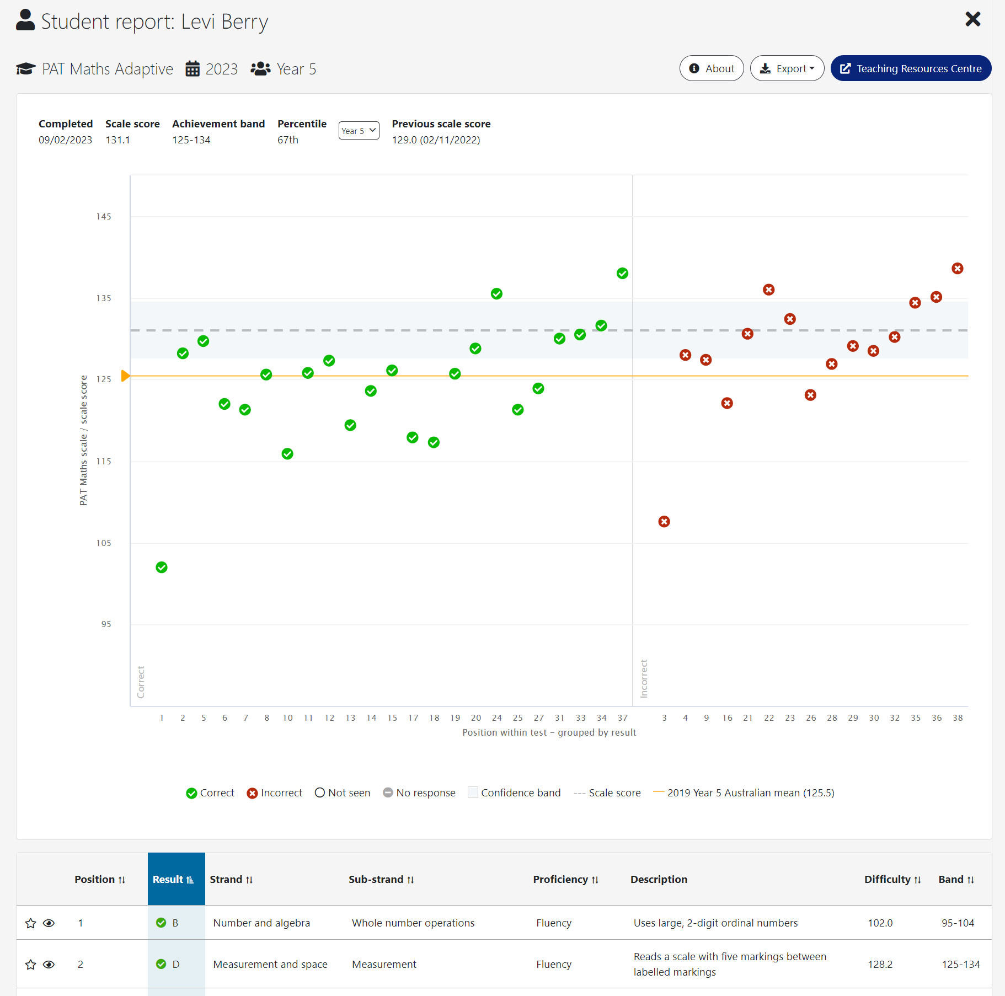1005x996 pixels.
Task: Click the incorrect marker for question 3
Action: pos(664,522)
